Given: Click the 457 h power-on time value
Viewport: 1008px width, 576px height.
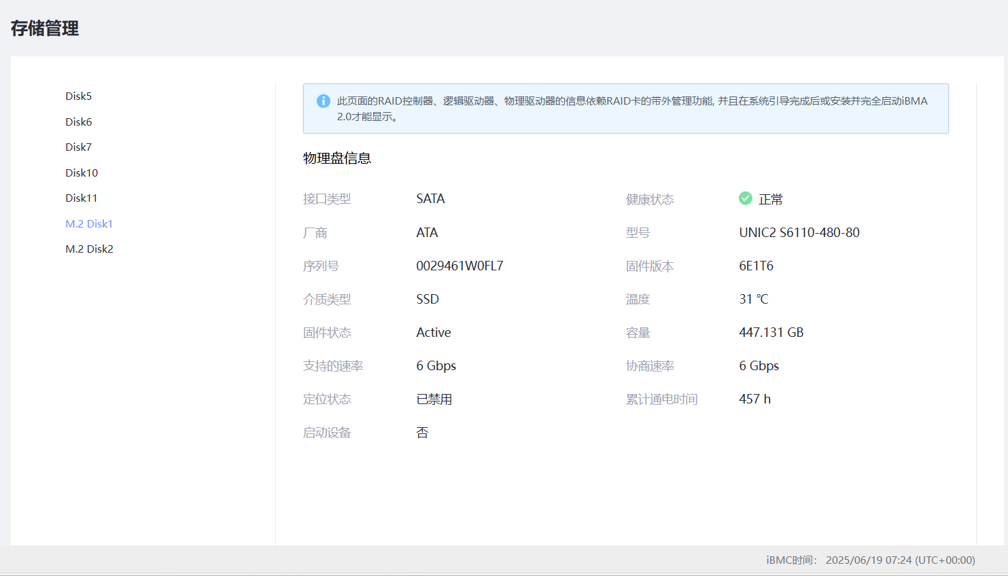Looking at the screenshot, I should pos(754,399).
